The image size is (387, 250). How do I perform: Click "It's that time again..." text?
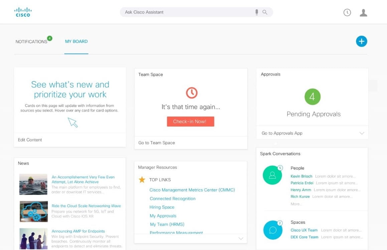point(191,107)
